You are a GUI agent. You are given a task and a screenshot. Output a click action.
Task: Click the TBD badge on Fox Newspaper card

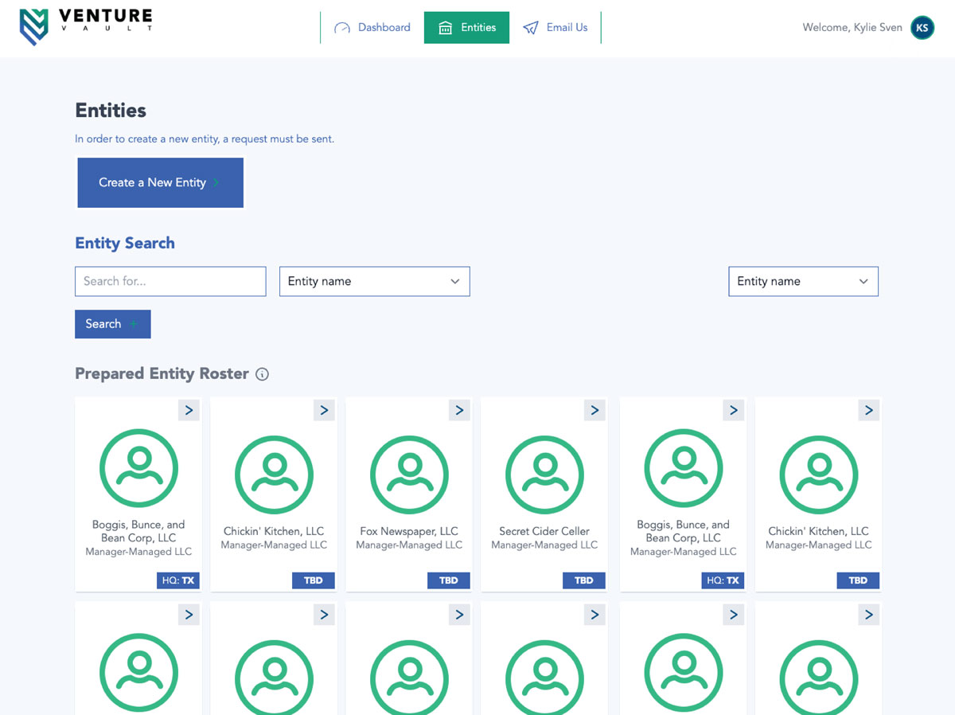click(x=449, y=580)
